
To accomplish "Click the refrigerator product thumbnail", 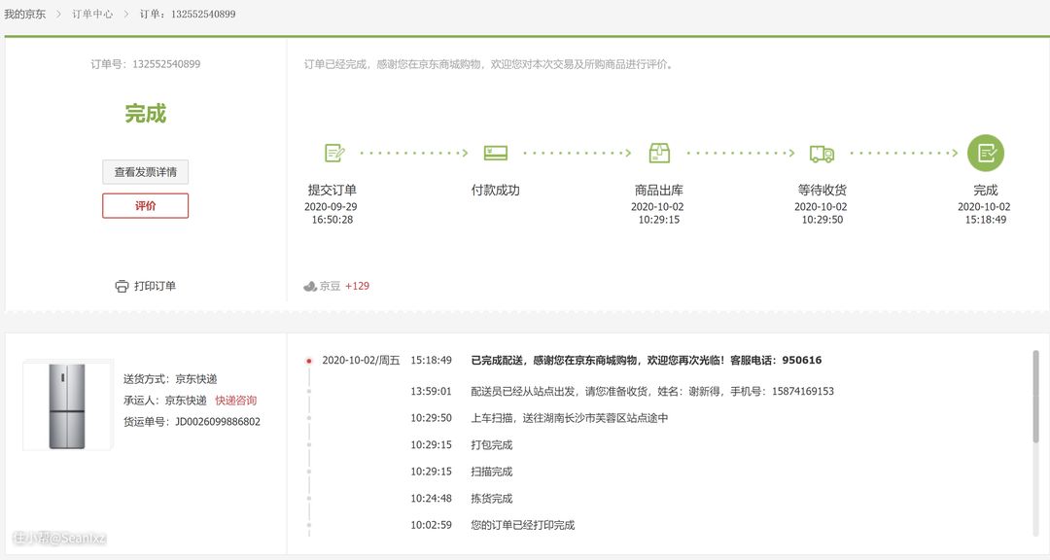I will coord(68,405).
